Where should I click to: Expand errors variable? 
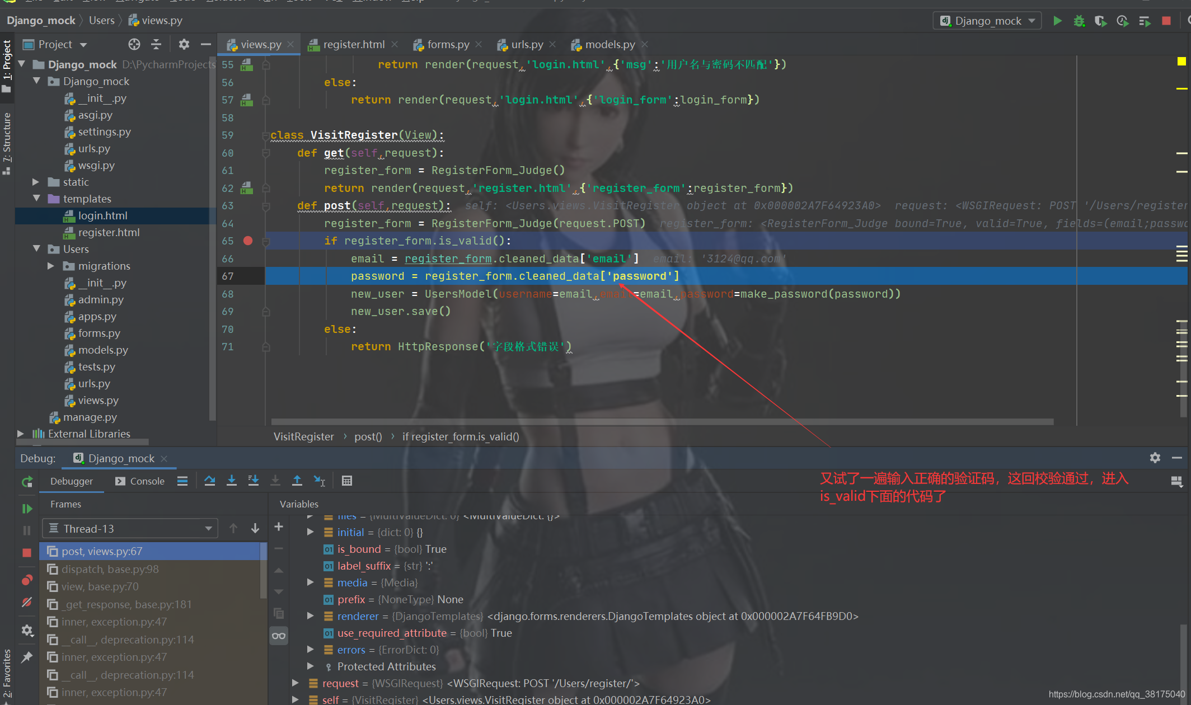click(x=311, y=650)
